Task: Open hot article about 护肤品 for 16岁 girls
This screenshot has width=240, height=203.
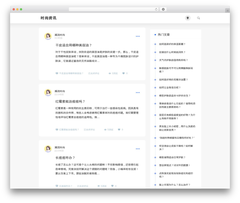Action: click(x=175, y=96)
